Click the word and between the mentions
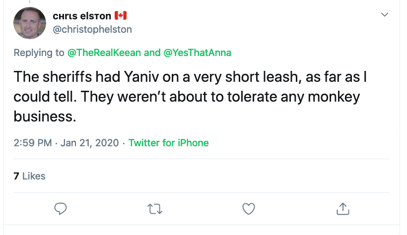Screen dimensions: 407x235 point(152,53)
